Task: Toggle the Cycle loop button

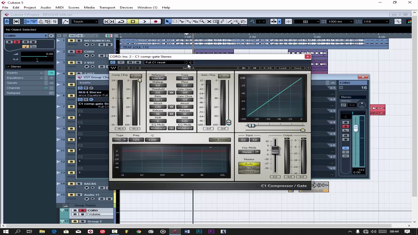Action: pyautogui.click(x=121, y=22)
